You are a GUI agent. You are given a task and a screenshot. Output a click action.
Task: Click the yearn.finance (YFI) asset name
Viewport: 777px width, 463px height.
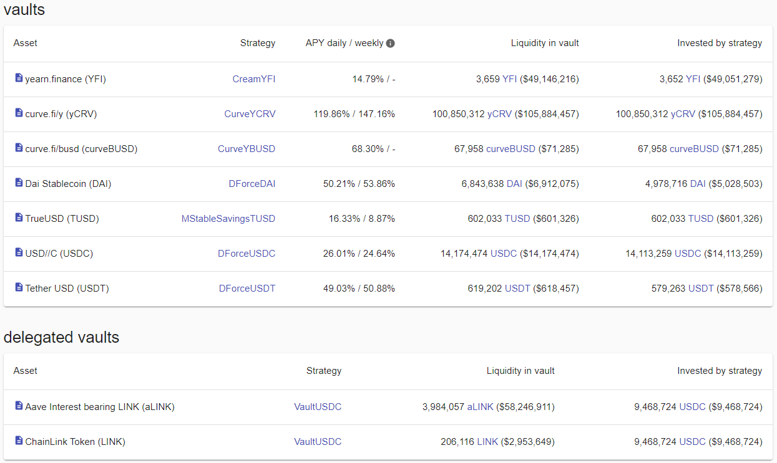pos(66,79)
